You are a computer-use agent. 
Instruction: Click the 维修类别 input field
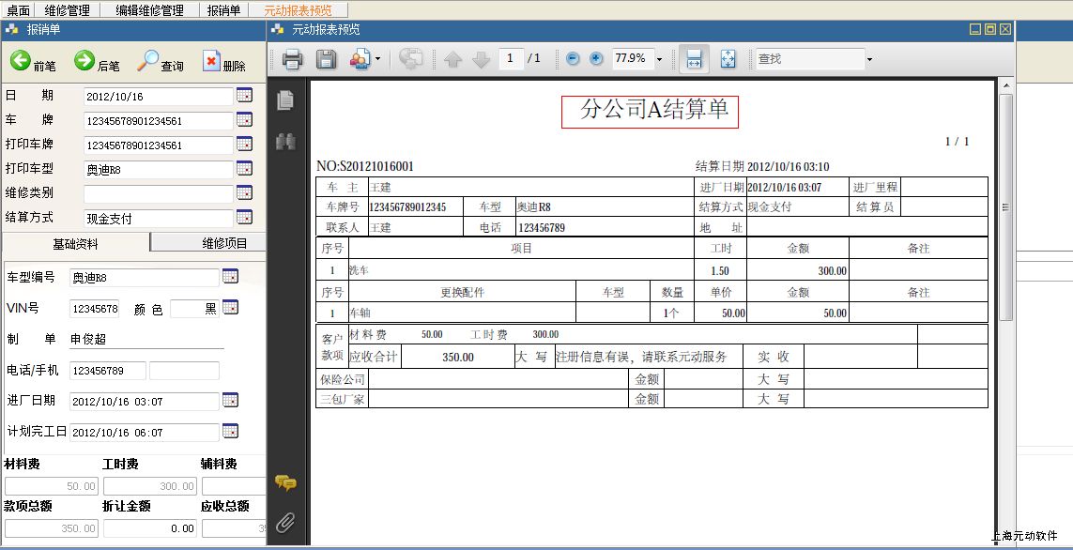(x=158, y=194)
